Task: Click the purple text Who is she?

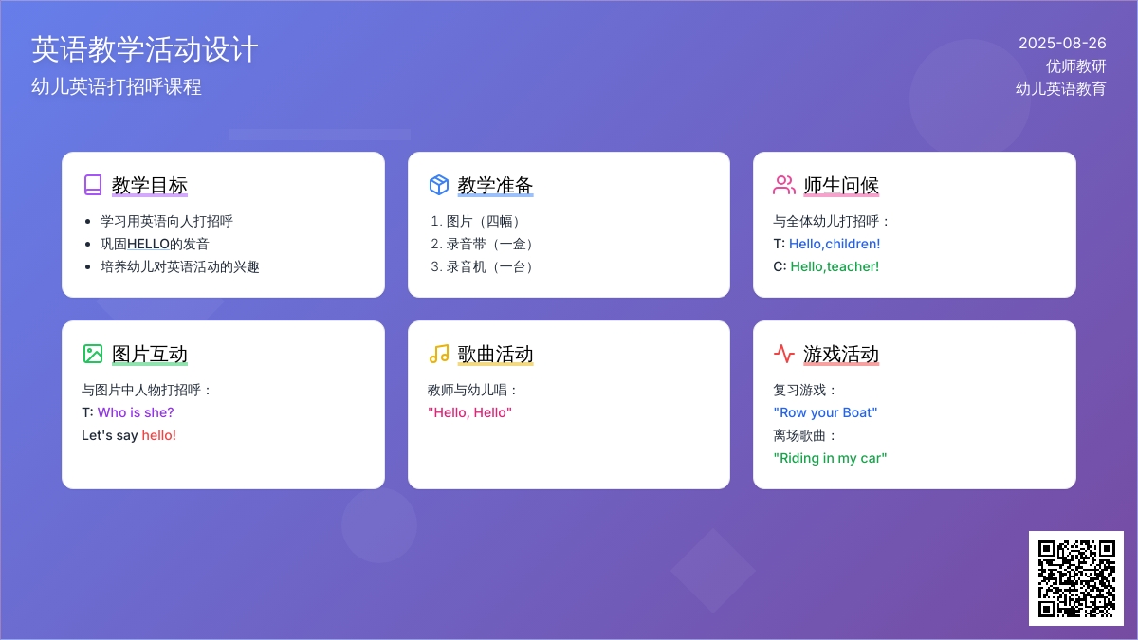Action: (x=136, y=412)
